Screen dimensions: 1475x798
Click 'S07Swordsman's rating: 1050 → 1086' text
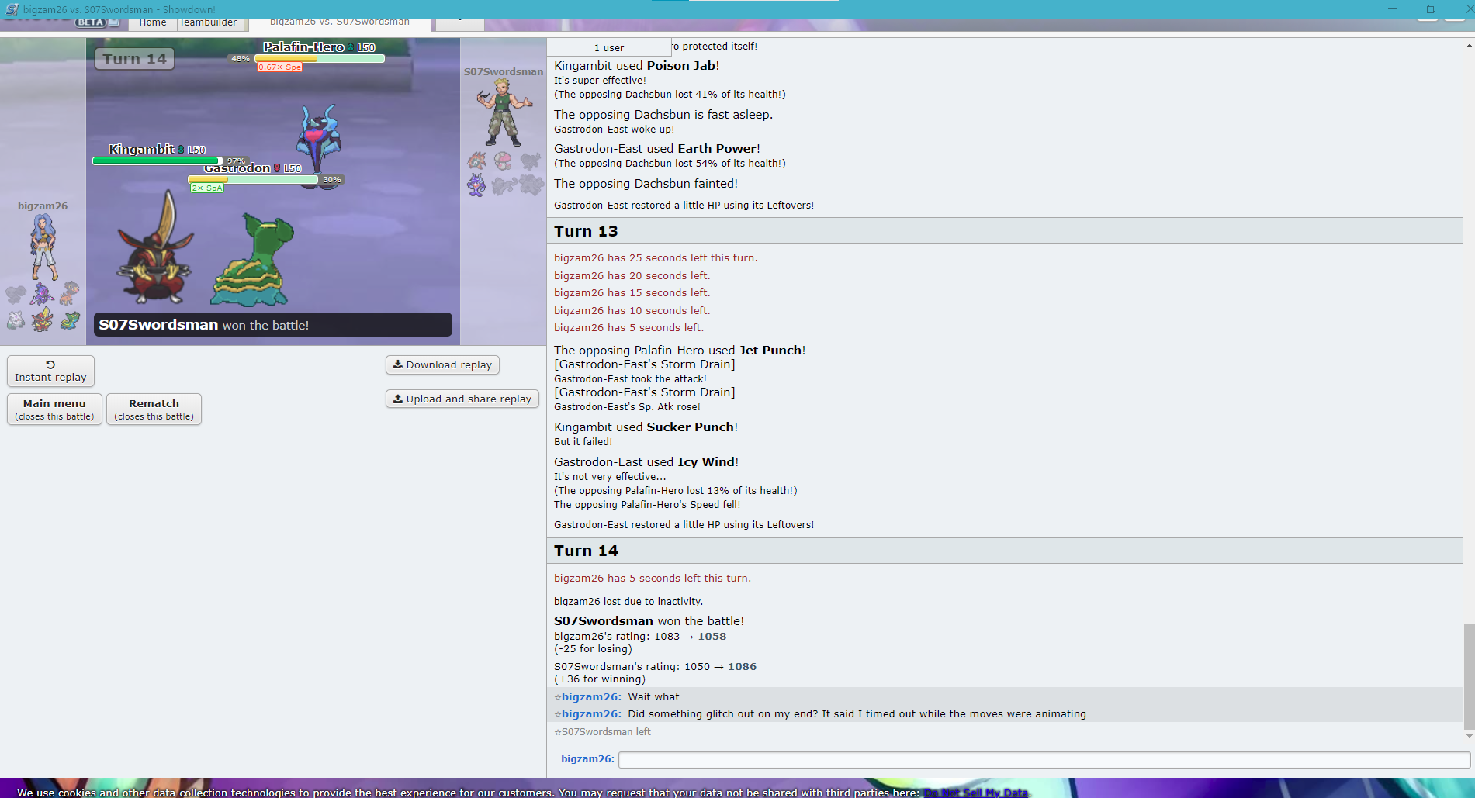[x=655, y=667]
